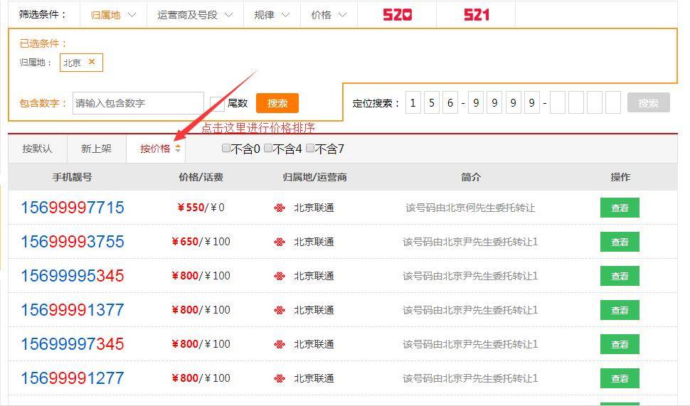Switch to the 新上架 sorting tab
This screenshot has width=690, height=406.
pos(96,149)
